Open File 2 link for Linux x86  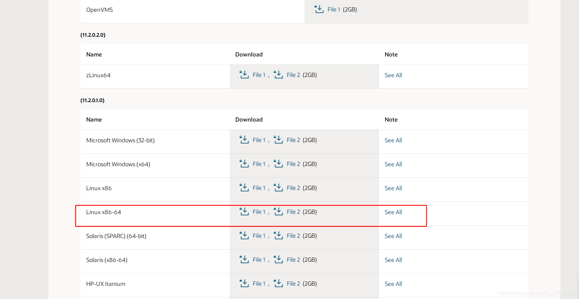(293, 188)
